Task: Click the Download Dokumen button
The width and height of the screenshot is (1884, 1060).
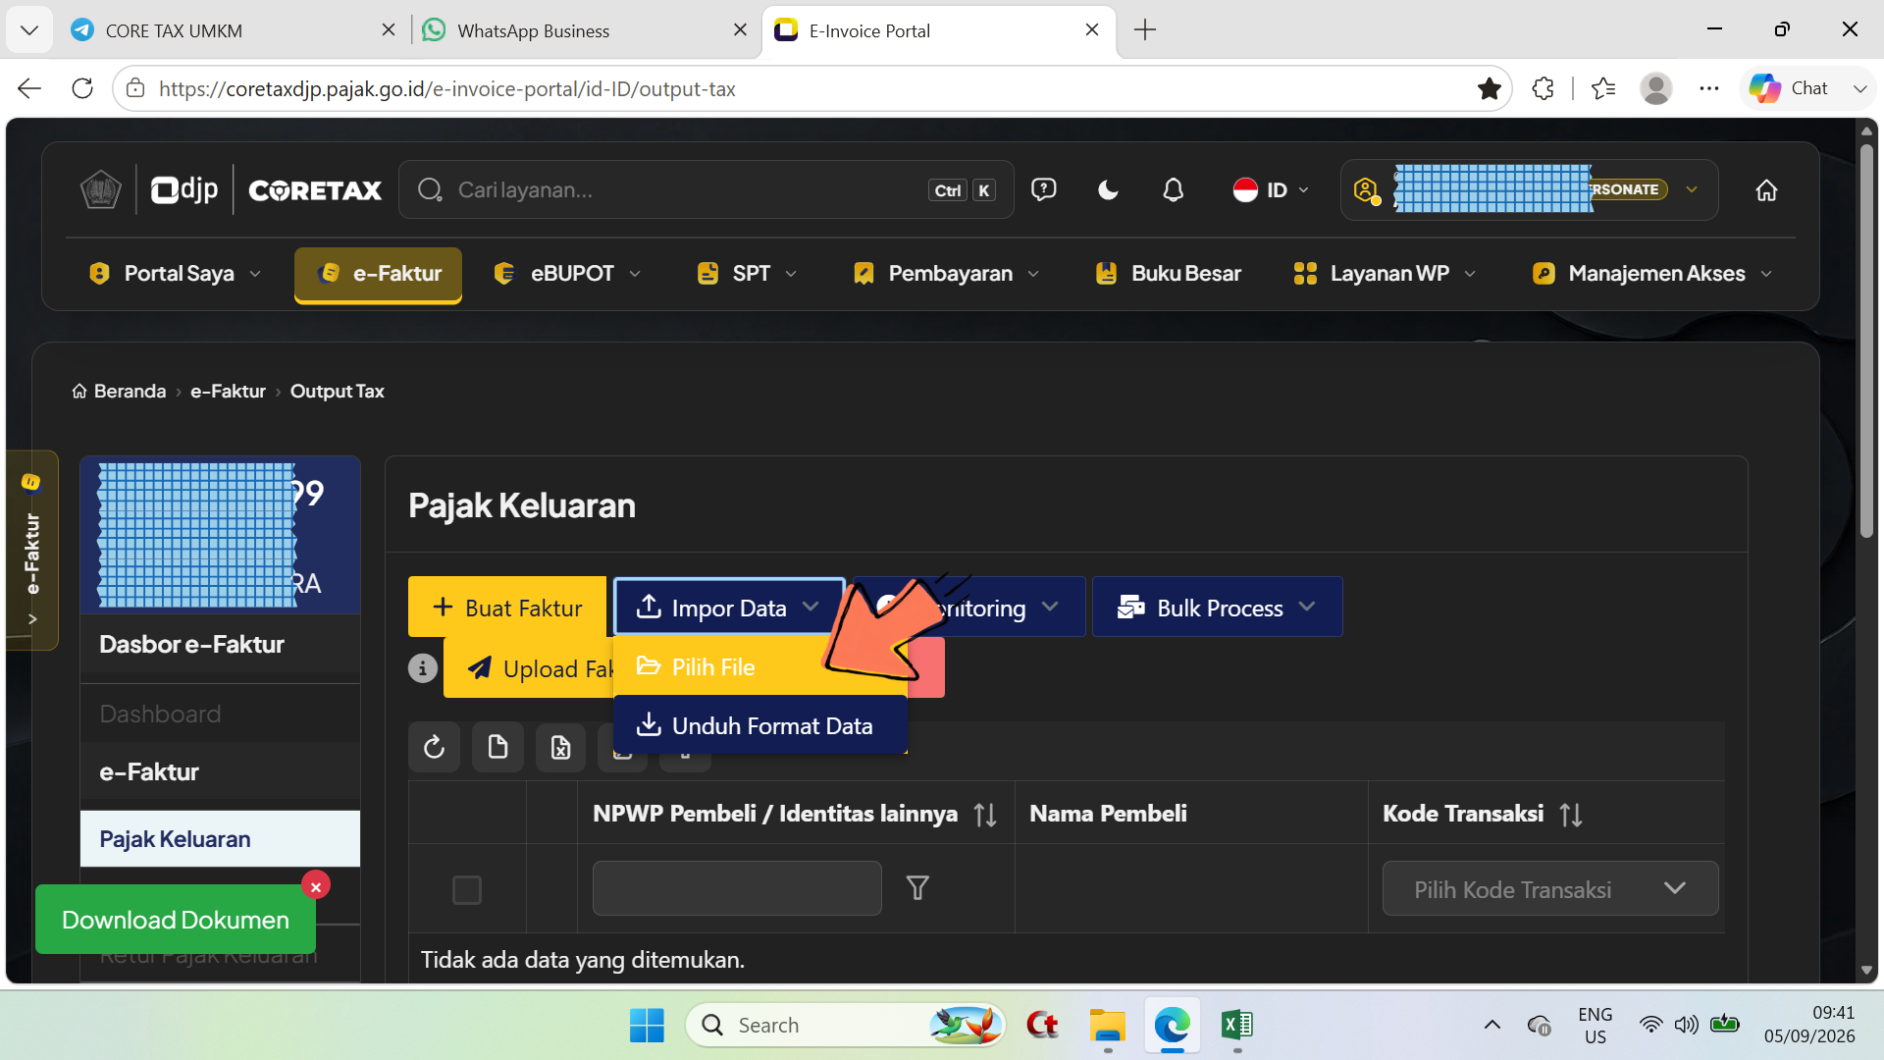Action: pos(176,920)
